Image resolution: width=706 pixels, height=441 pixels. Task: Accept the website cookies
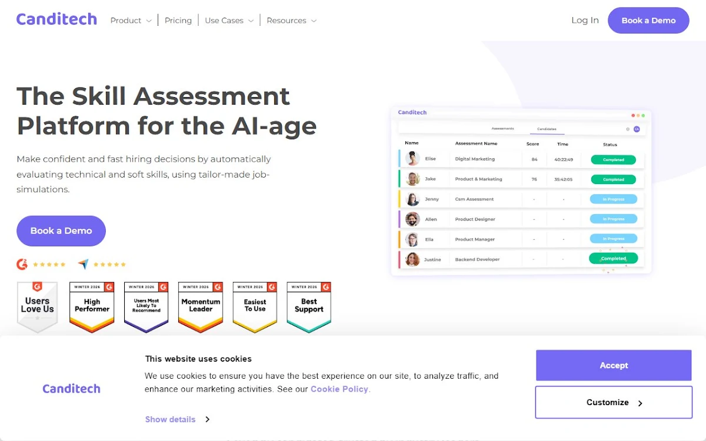coord(614,365)
